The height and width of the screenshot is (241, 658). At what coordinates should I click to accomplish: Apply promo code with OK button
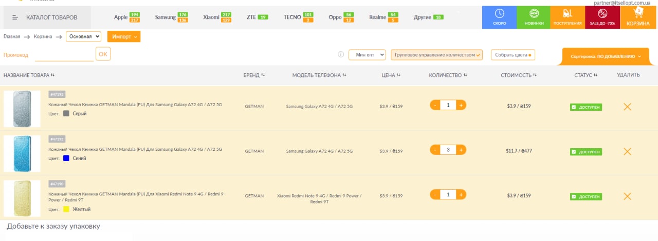click(103, 54)
